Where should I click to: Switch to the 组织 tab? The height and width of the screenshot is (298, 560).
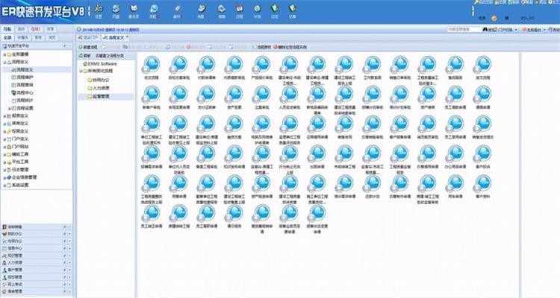(x=21, y=29)
